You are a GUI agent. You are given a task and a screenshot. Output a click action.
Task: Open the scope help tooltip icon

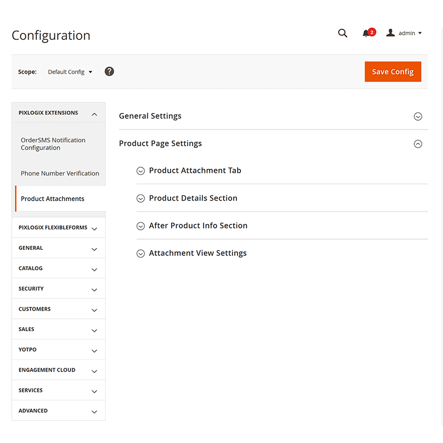click(109, 71)
